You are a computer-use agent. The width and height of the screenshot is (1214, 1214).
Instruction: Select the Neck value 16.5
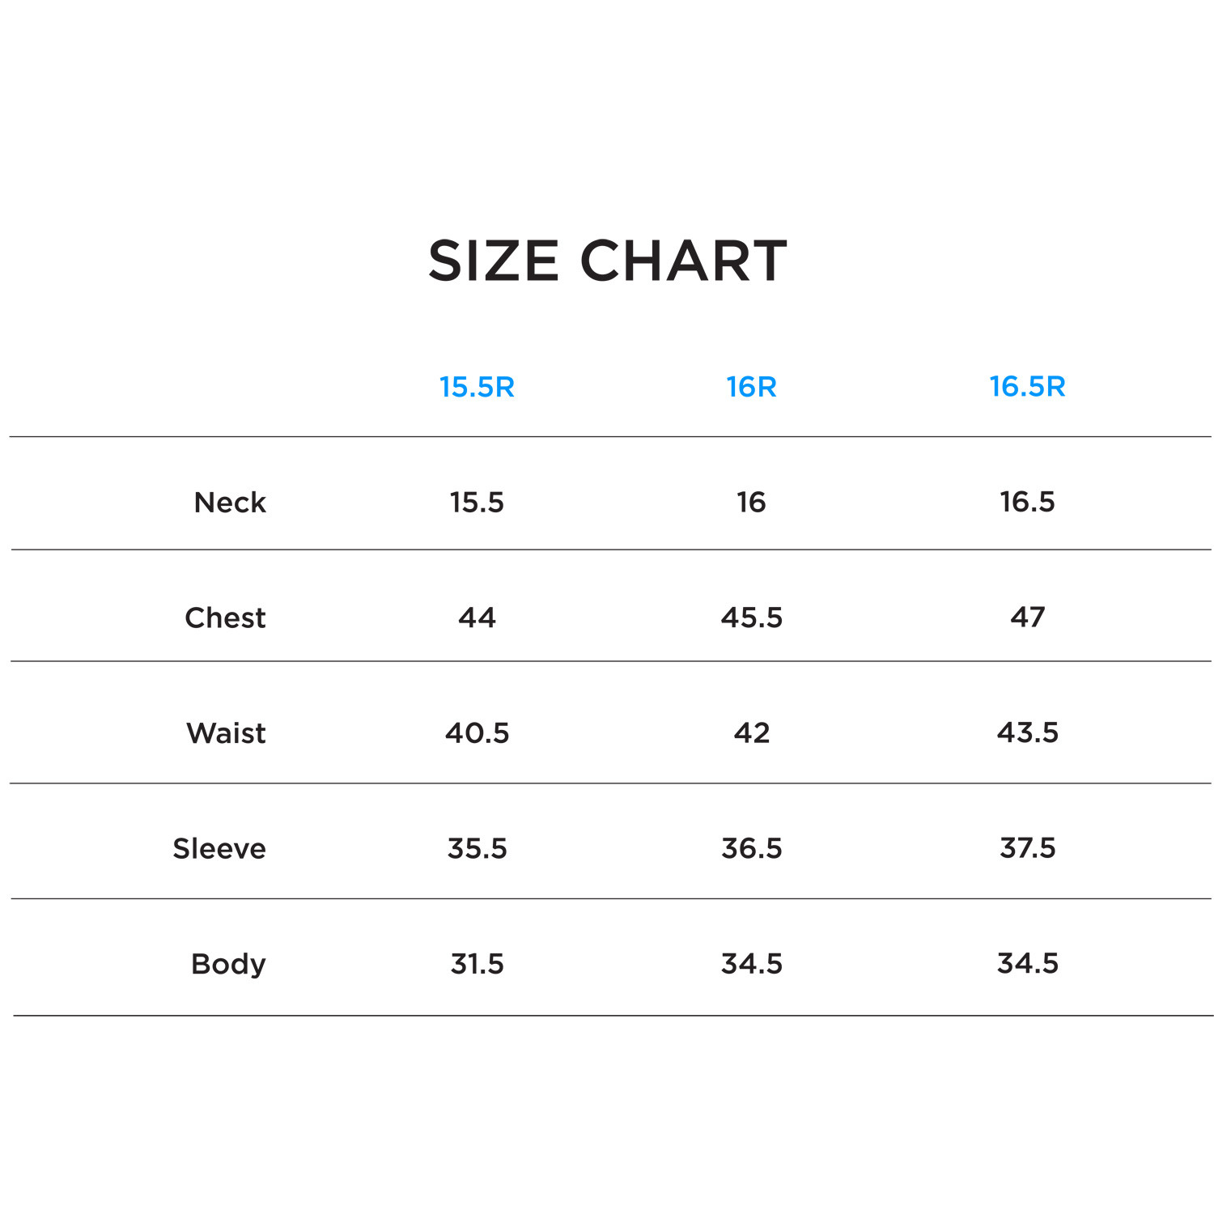(x=1027, y=502)
